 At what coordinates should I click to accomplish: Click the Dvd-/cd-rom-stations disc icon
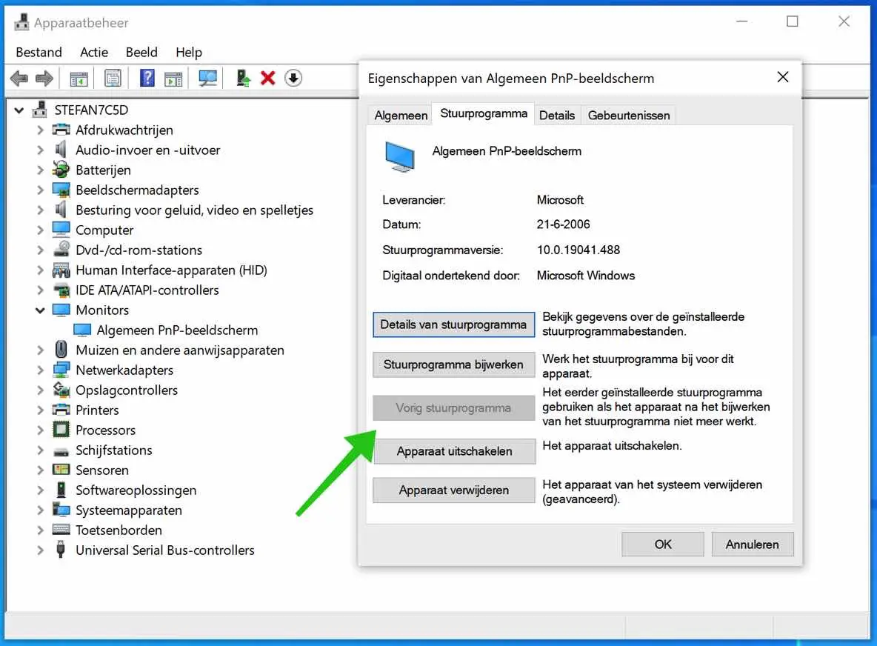(61, 250)
